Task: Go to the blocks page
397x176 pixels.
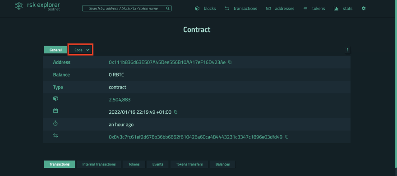Action: [210, 9]
